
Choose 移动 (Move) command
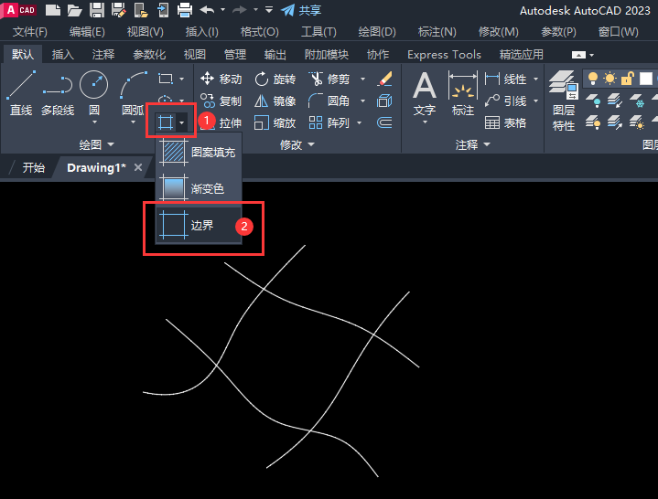[221, 79]
